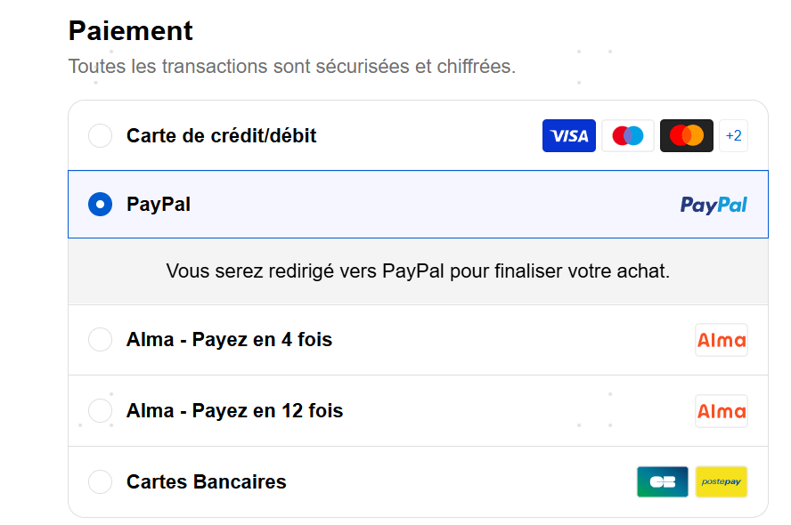The width and height of the screenshot is (791, 525).
Task: Select Cartes Bancaires radio button
Action: (101, 481)
